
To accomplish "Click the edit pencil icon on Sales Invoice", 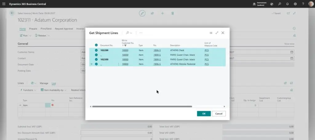I will point(142,13).
